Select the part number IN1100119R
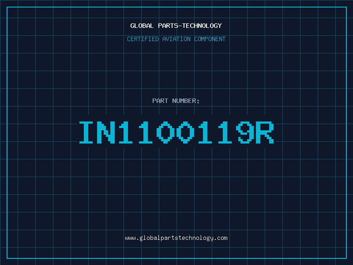This screenshot has width=353, height=265. (x=176, y=132)
